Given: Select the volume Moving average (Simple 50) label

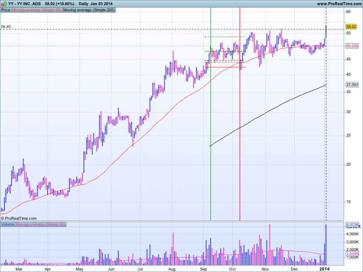Looking at the screenshot, I should coord(41,224).
